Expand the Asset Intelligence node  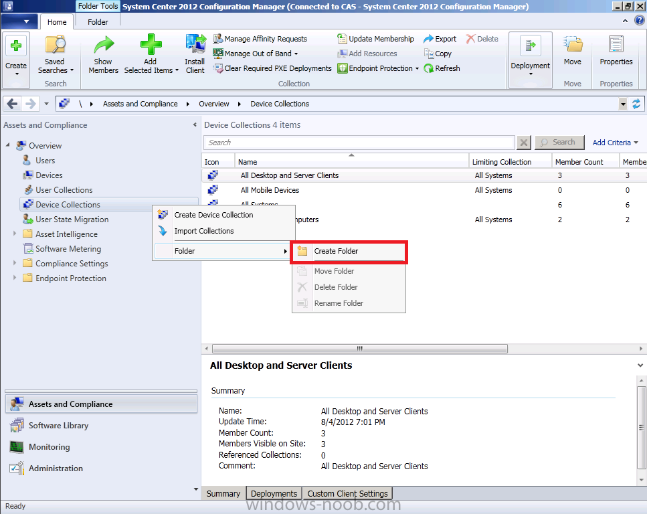pos(15,234)
